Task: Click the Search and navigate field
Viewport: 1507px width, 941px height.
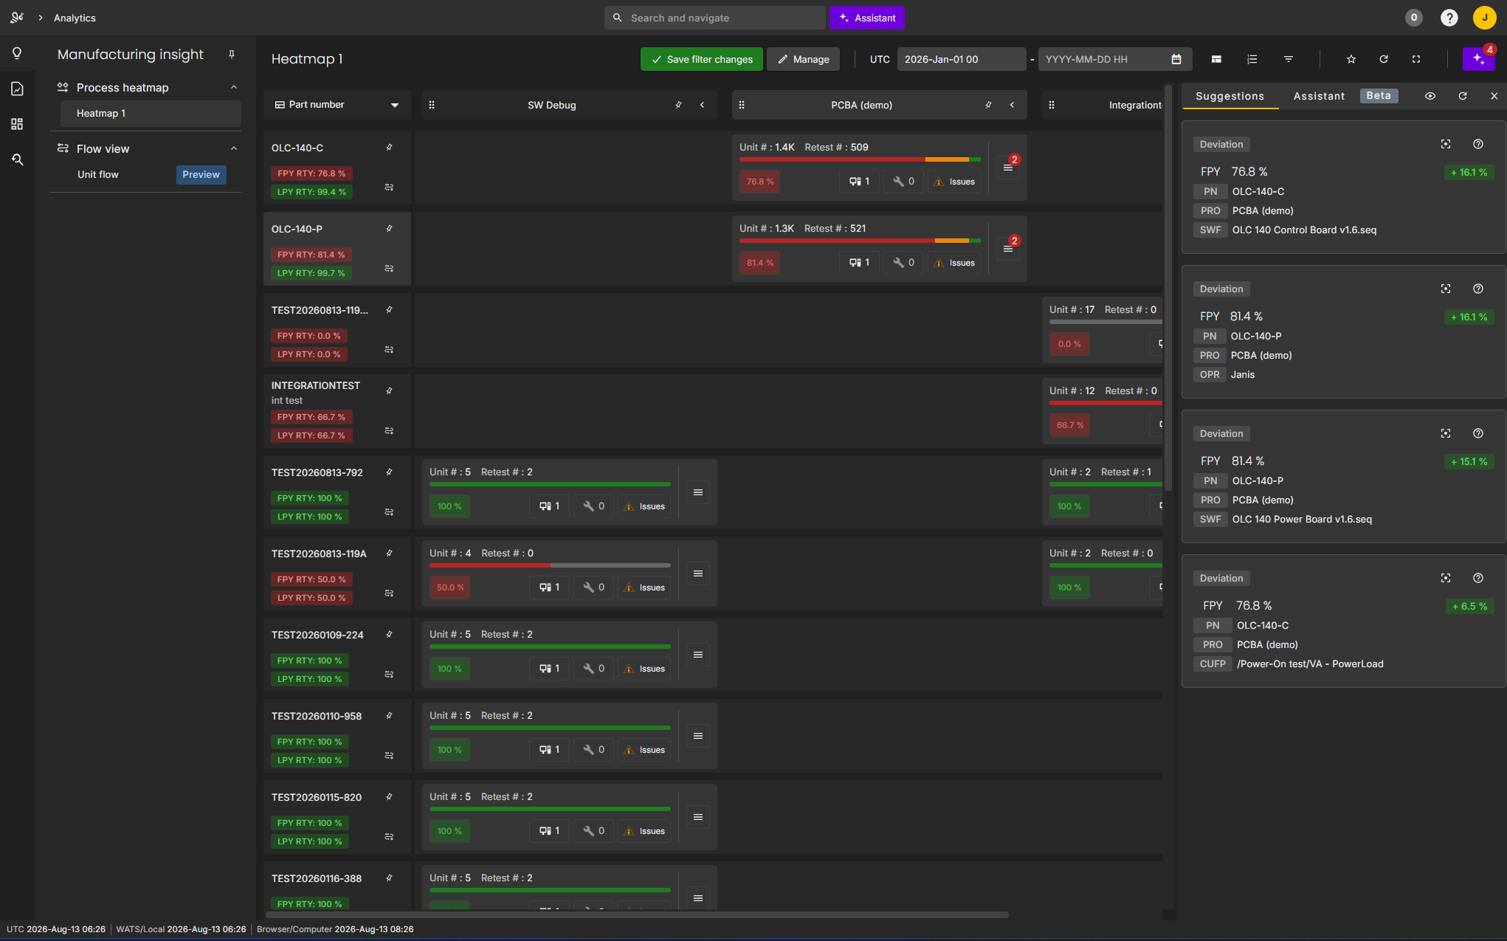Action: pyautogui.click(x=714, y=18)
